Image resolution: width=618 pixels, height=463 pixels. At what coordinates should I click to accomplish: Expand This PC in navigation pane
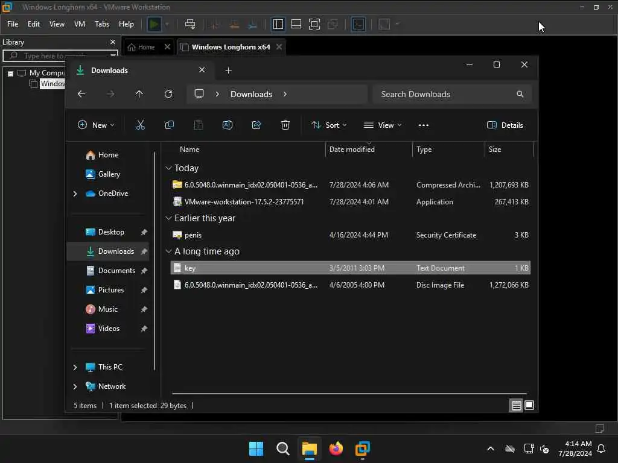click(x=75, y=367)
